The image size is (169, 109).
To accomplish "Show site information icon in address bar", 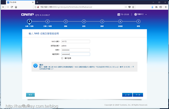I will point(35,7).
